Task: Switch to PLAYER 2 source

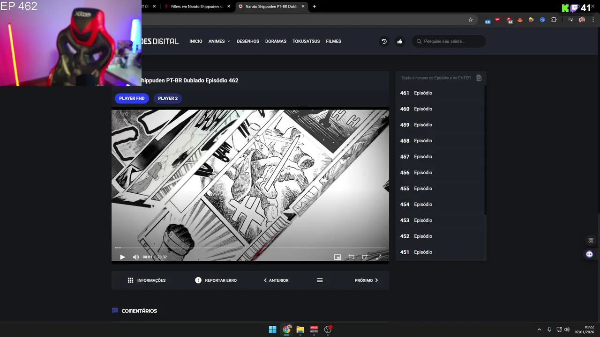Action: 168,98
